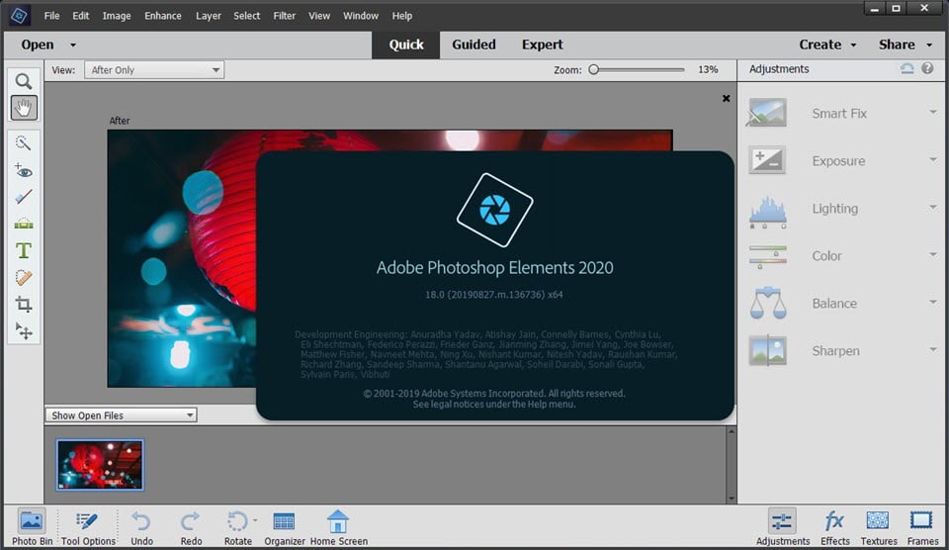This screenshot has height=550, width=949.
Task: Expand the Exposure adjustment
Action: point(932,160)
